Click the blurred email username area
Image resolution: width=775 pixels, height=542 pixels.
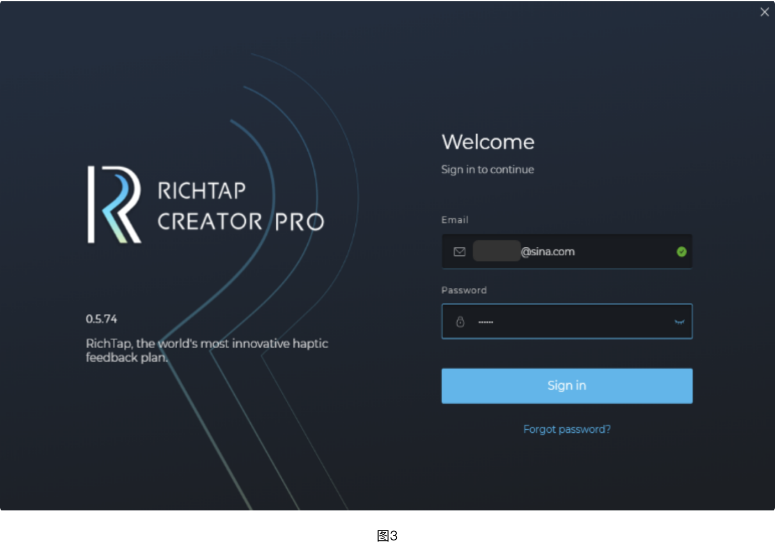tap(497, 251)
